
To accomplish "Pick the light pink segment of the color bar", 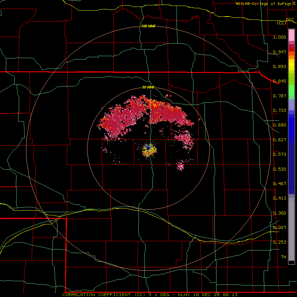I will coord(291,35).
